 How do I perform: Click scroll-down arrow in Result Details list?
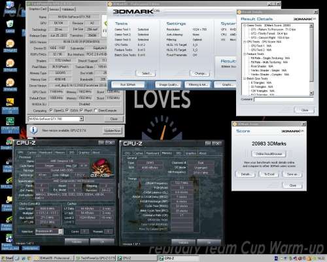tap(311, 93)
